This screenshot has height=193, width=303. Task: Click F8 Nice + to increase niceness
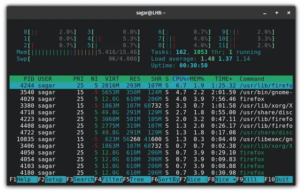[x=222, y=179]
